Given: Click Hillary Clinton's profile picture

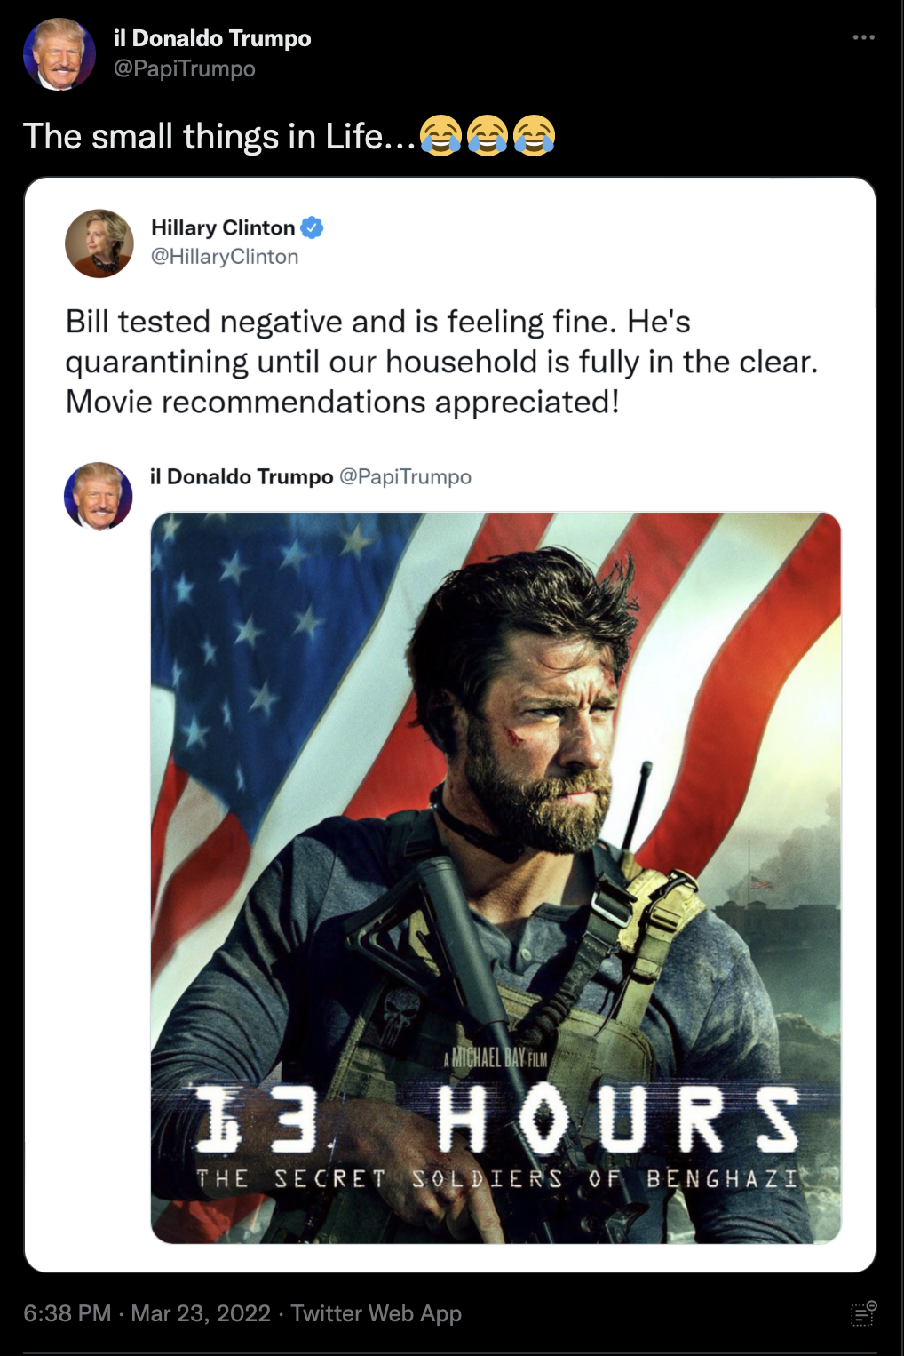Looking at the screenshot, I should click(x=99, y=243).
